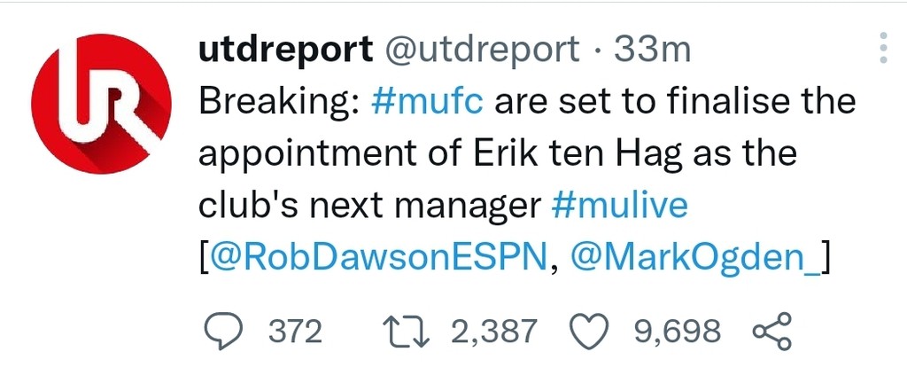Click the utdreport display name
This screenshot has width=907, height=375.
283,50
